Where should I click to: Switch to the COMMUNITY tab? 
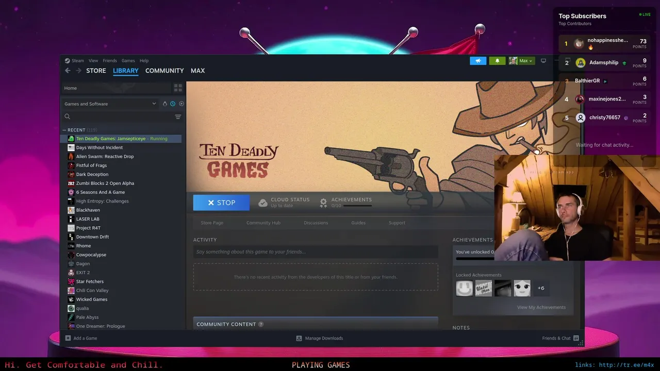(x=164, y=71)
